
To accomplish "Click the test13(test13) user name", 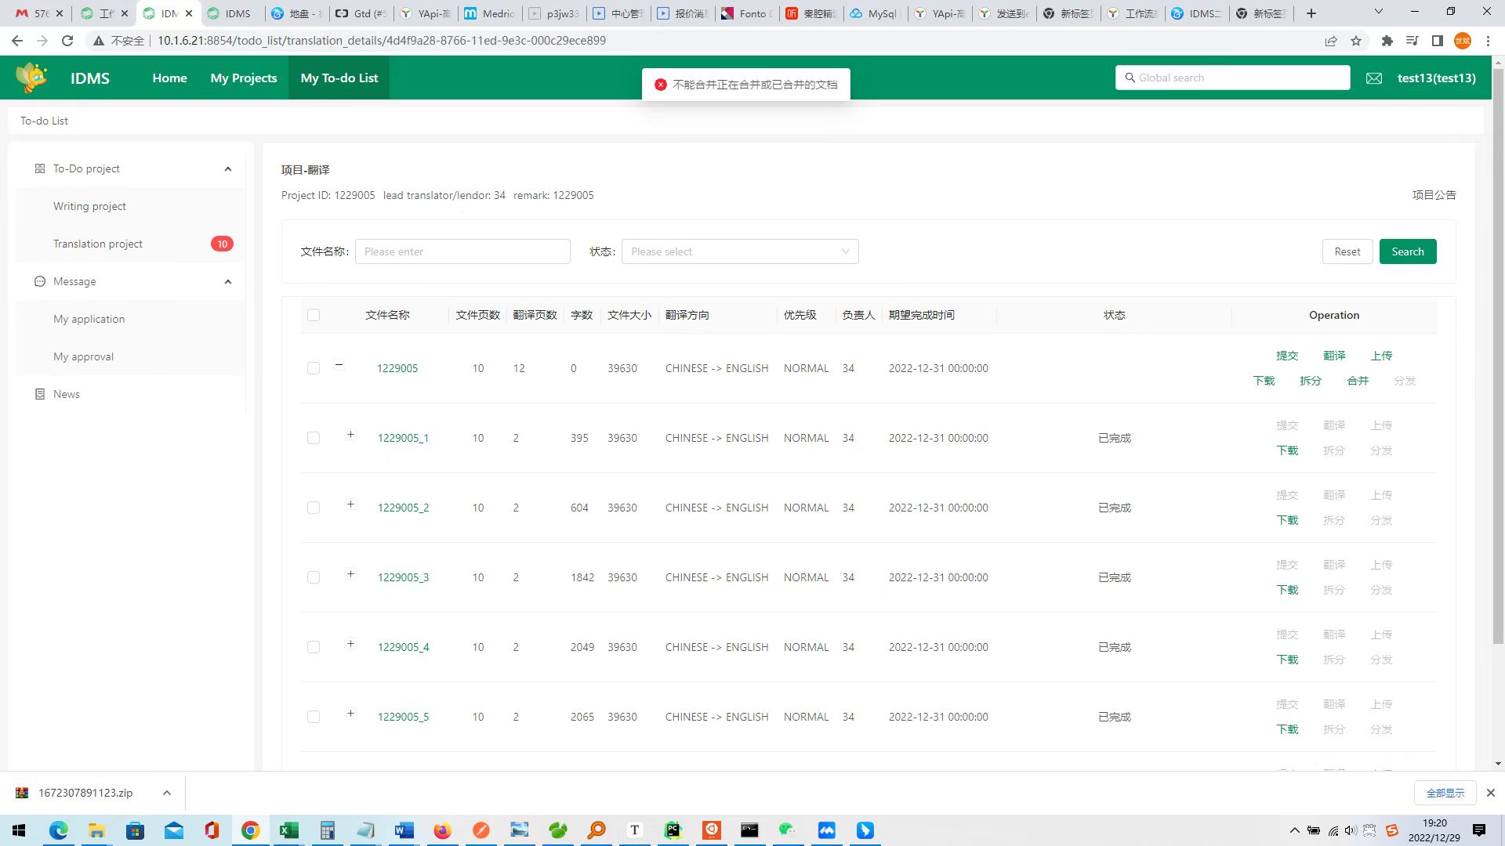I will click(1436, 78).
